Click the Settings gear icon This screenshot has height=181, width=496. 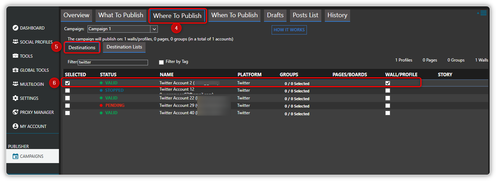point(15,98)
